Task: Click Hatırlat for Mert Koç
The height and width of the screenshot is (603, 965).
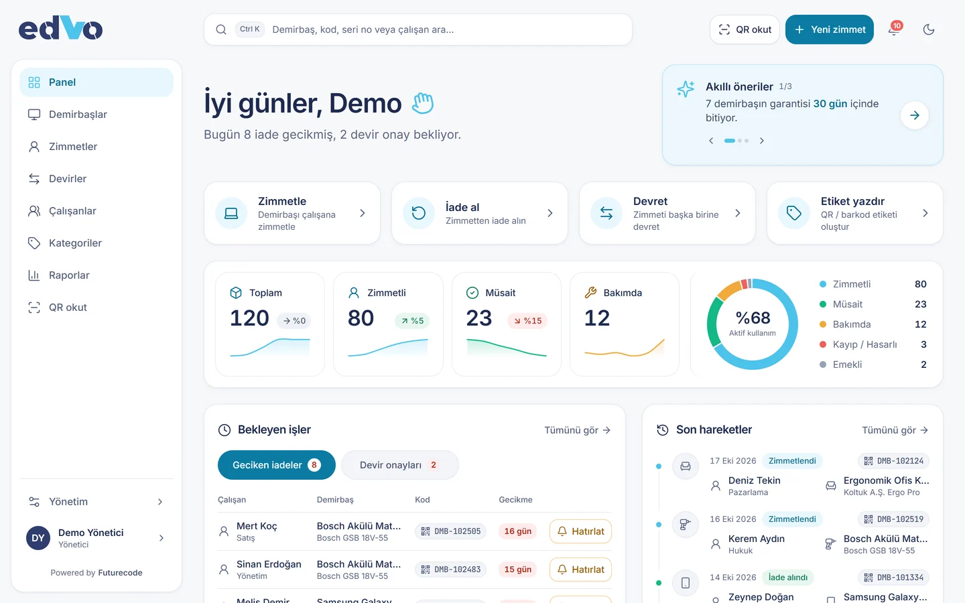Action: coord(581,531)
